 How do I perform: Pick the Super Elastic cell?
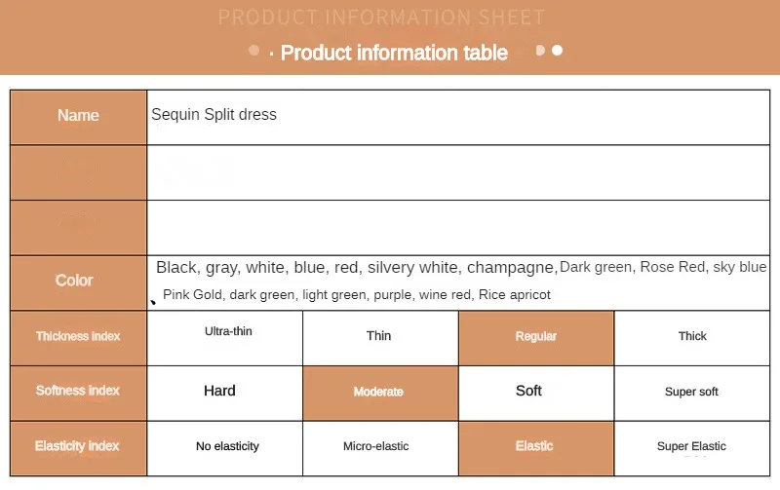[691, 446]
